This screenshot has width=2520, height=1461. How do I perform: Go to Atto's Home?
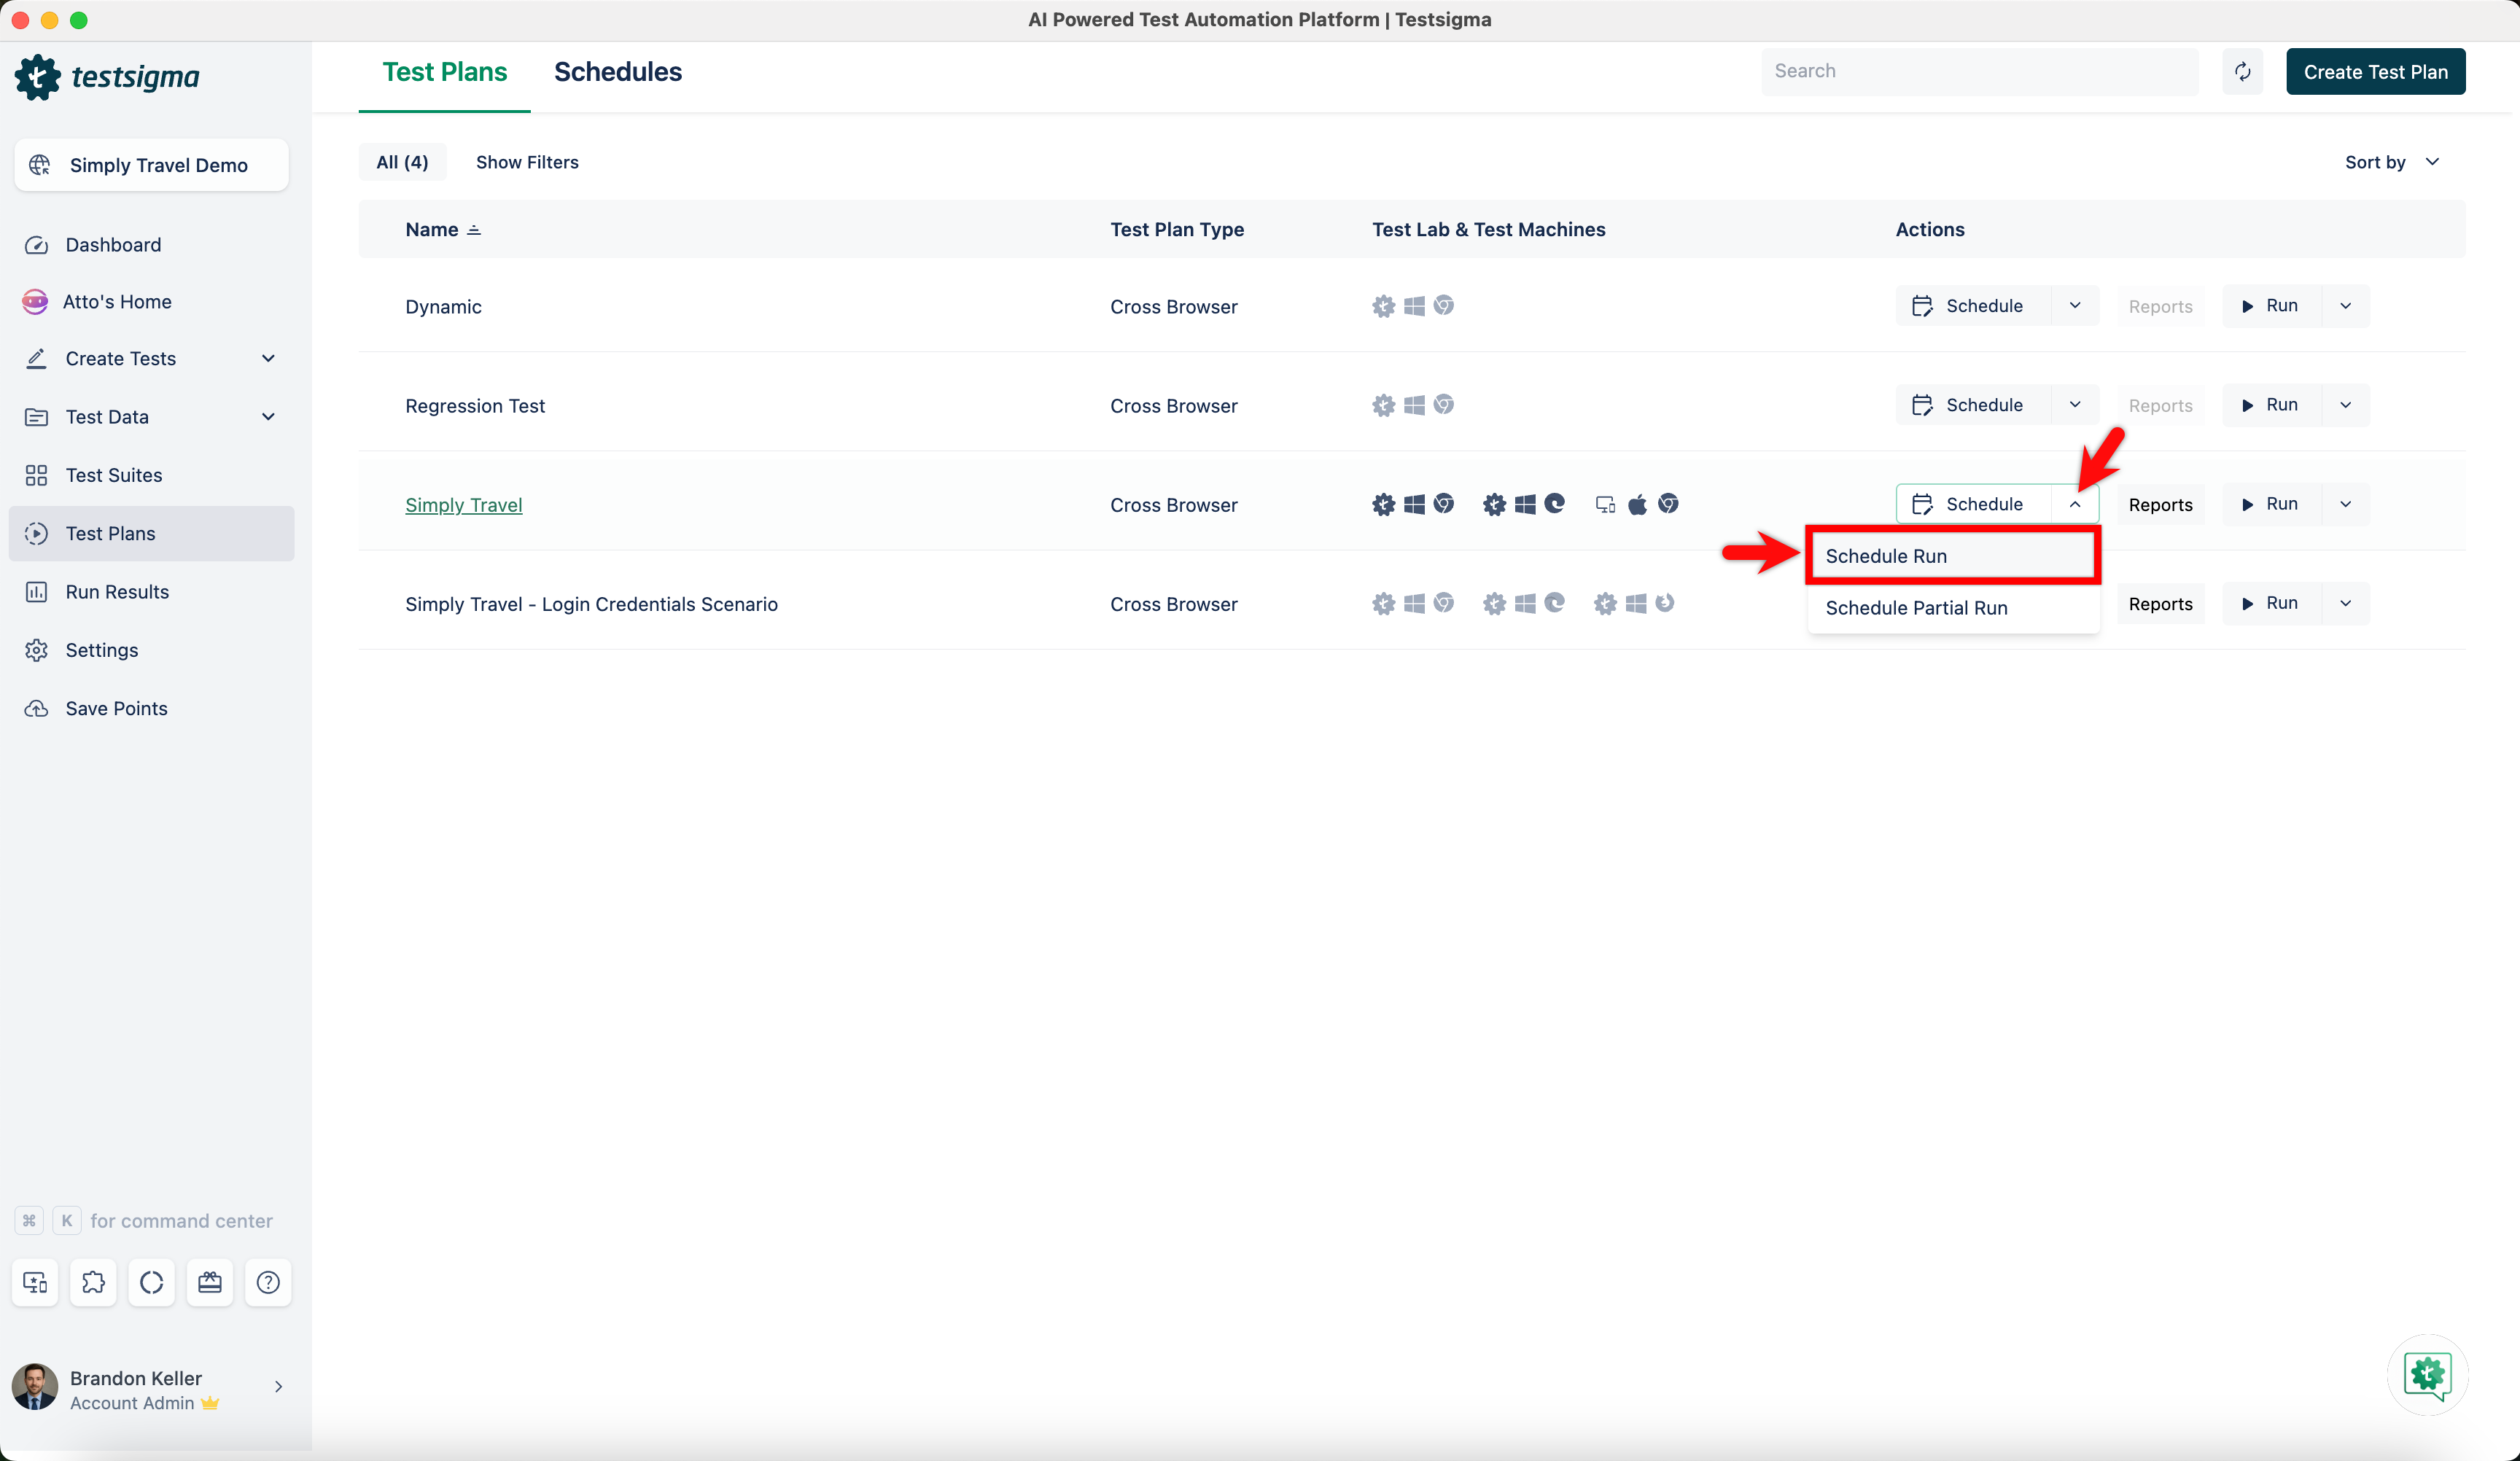tap(117, 302)
